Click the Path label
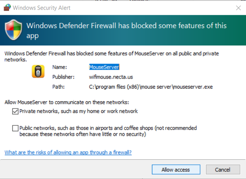Image resolution: width=246 pixels, height=179 pixels. pos(58,87)
